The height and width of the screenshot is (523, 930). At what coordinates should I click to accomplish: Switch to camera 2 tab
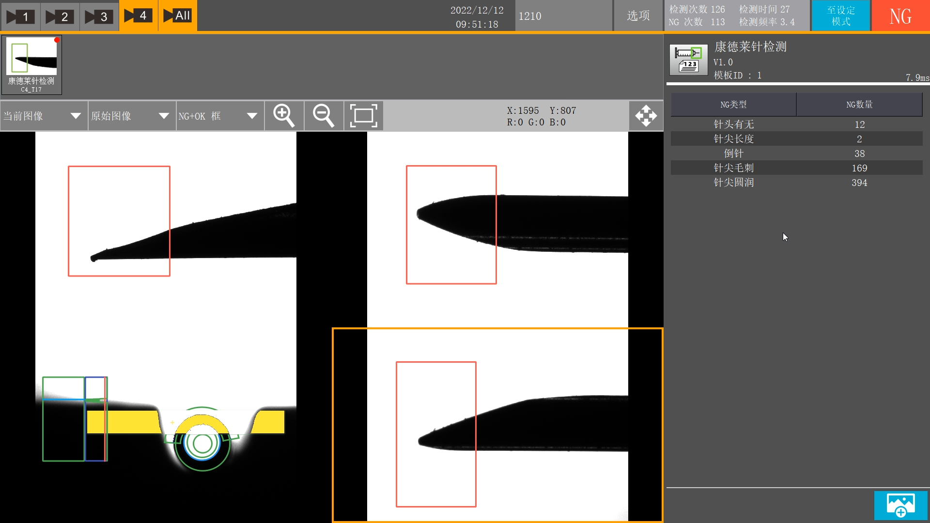point(59,16)
